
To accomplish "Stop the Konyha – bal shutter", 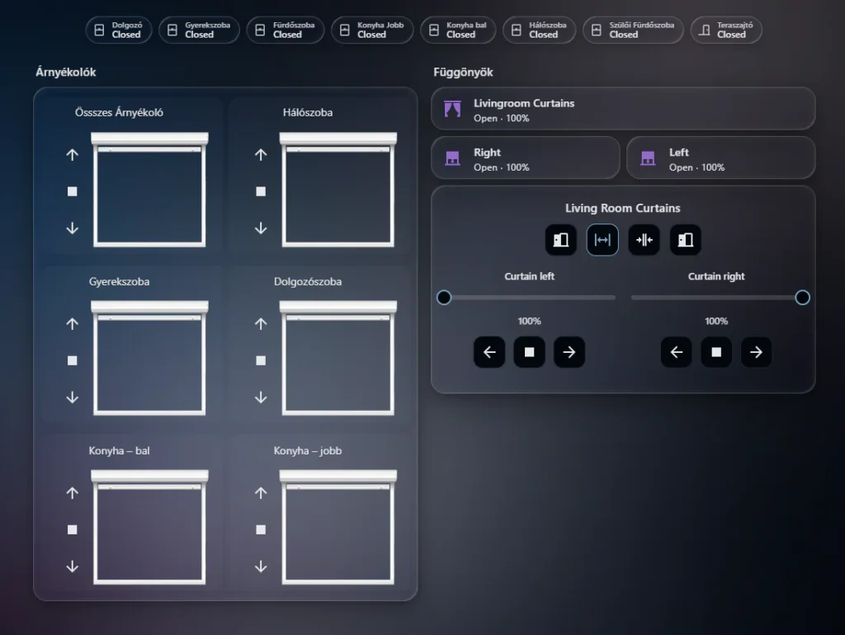I will tap(73, 530).
